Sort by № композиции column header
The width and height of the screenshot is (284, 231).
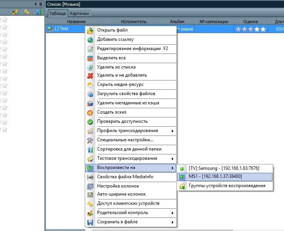click(x=214, y=22)
